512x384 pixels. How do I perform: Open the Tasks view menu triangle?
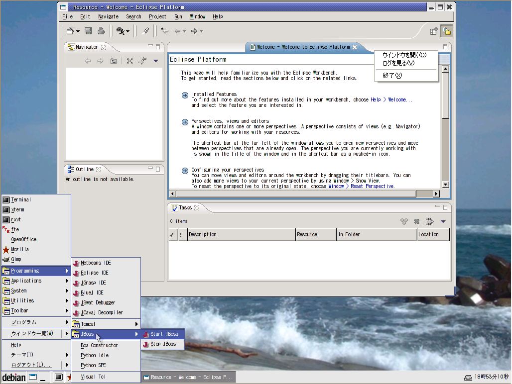pyautogui.click(x=443, y=222)
